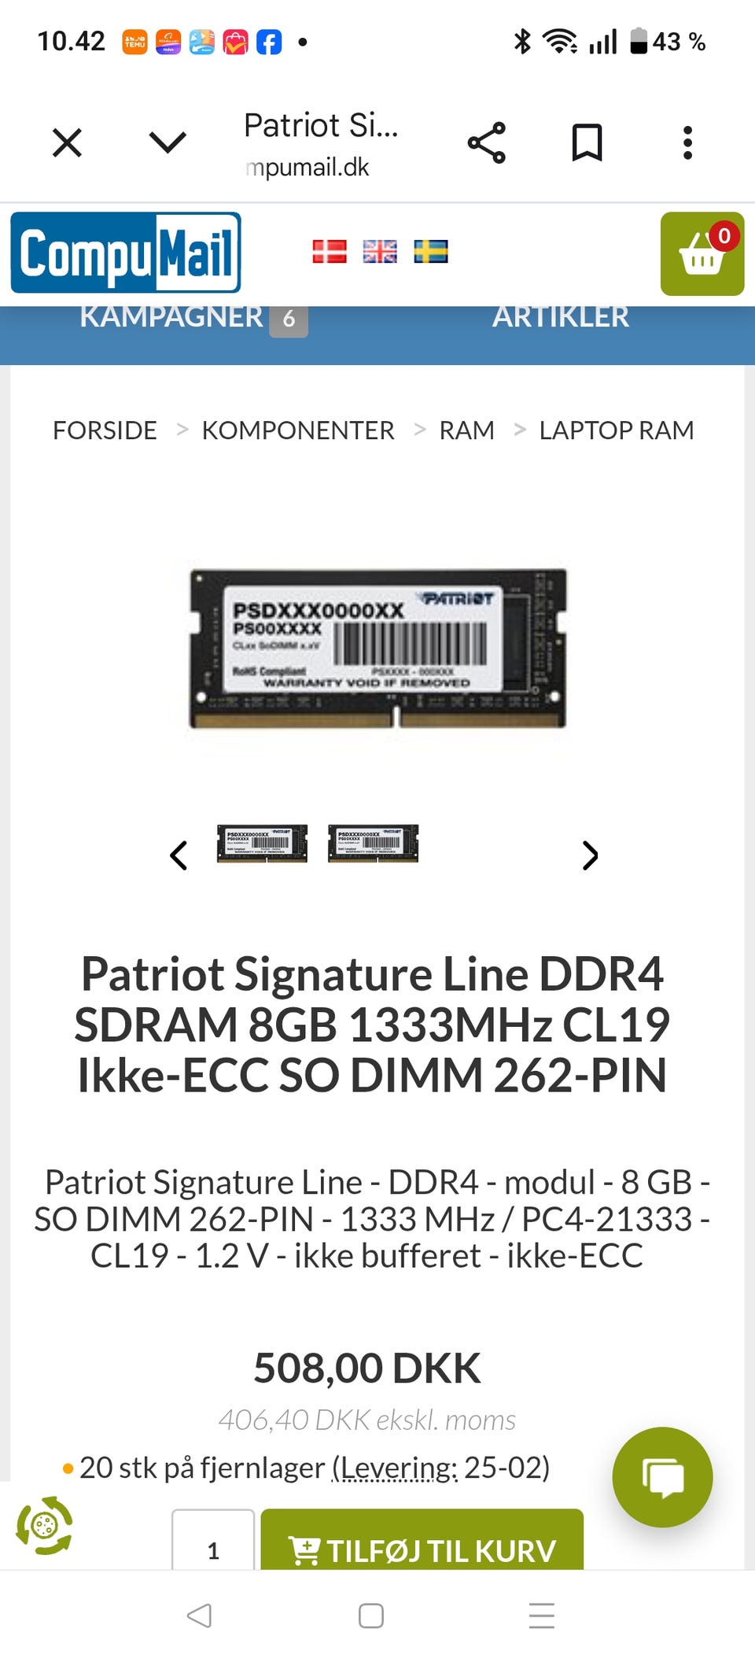Select the British flag language
Screen dimensions: 755x1662
pyautogui.click(x=380, y=252)
